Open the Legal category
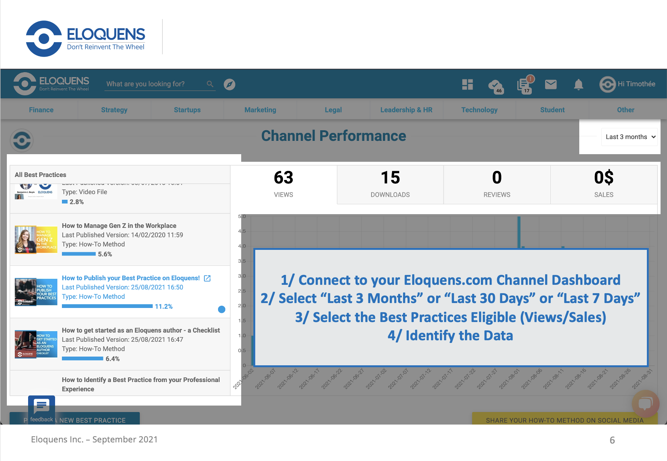This screenshot has width=667, height=461. click(x=333, y=110)
